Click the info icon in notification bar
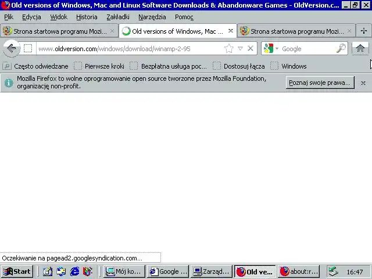 [x=9, y=83]
